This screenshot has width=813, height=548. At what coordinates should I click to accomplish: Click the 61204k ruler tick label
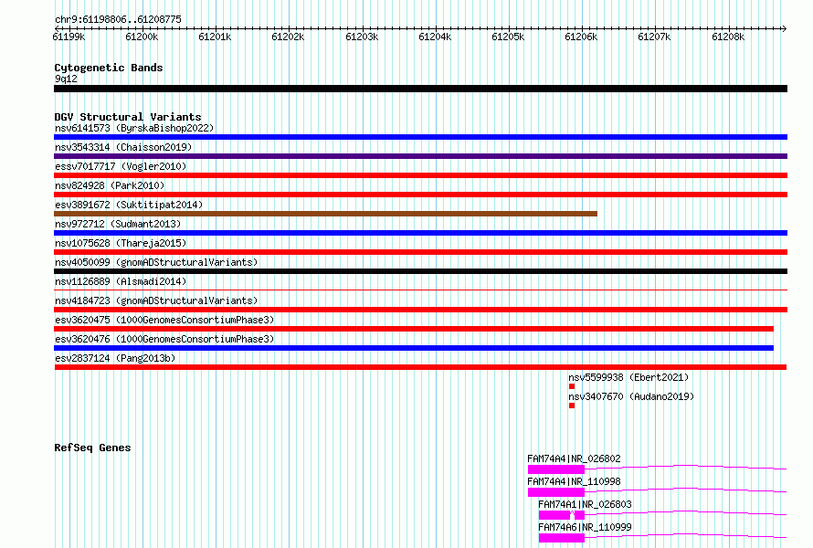point(435,37)
